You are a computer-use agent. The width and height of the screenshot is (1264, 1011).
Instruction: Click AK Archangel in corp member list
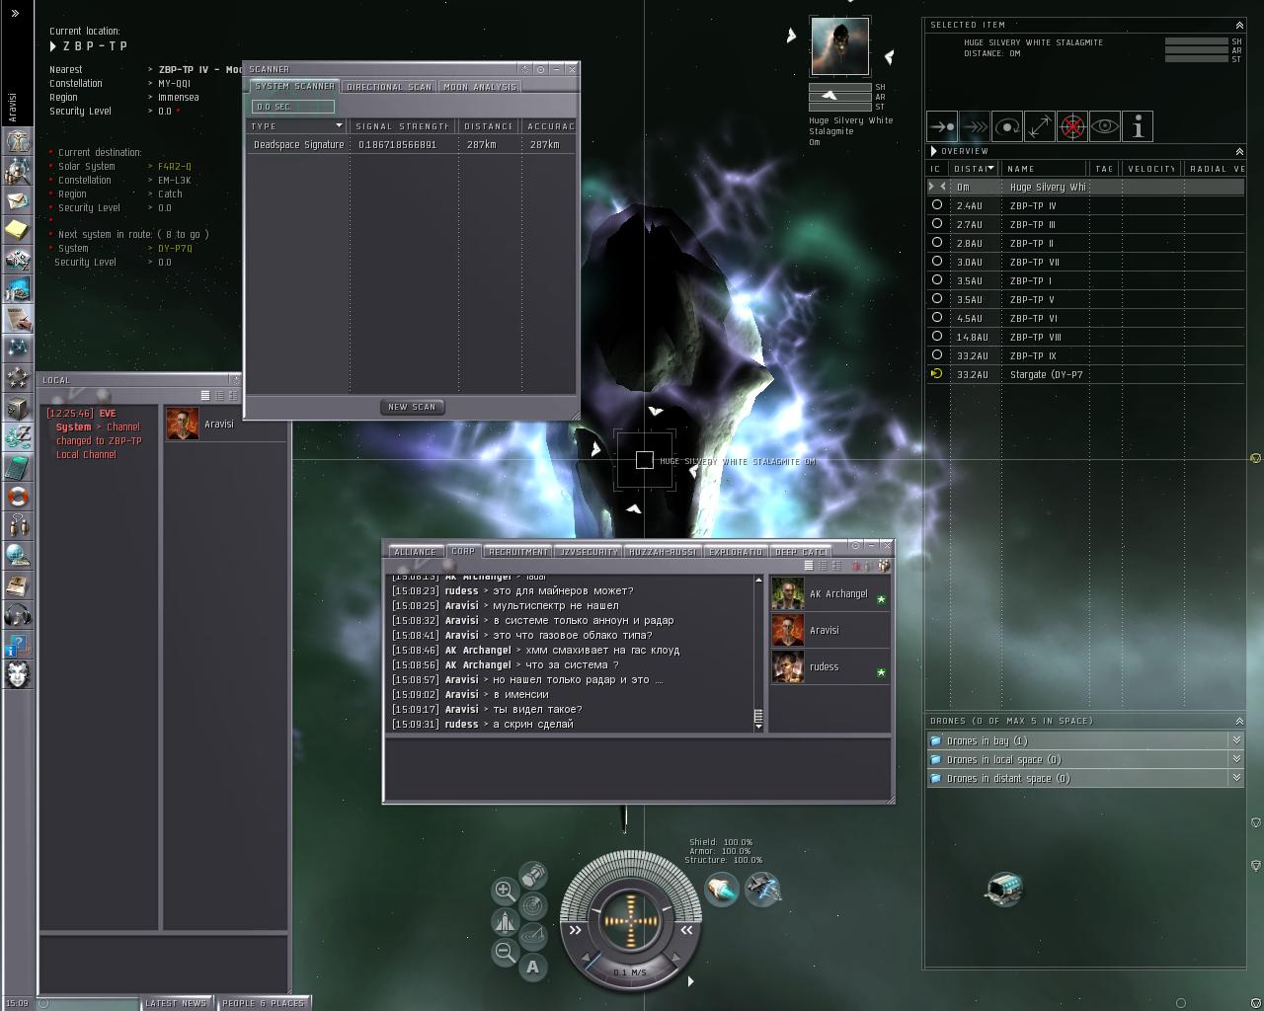coord(829,593)
